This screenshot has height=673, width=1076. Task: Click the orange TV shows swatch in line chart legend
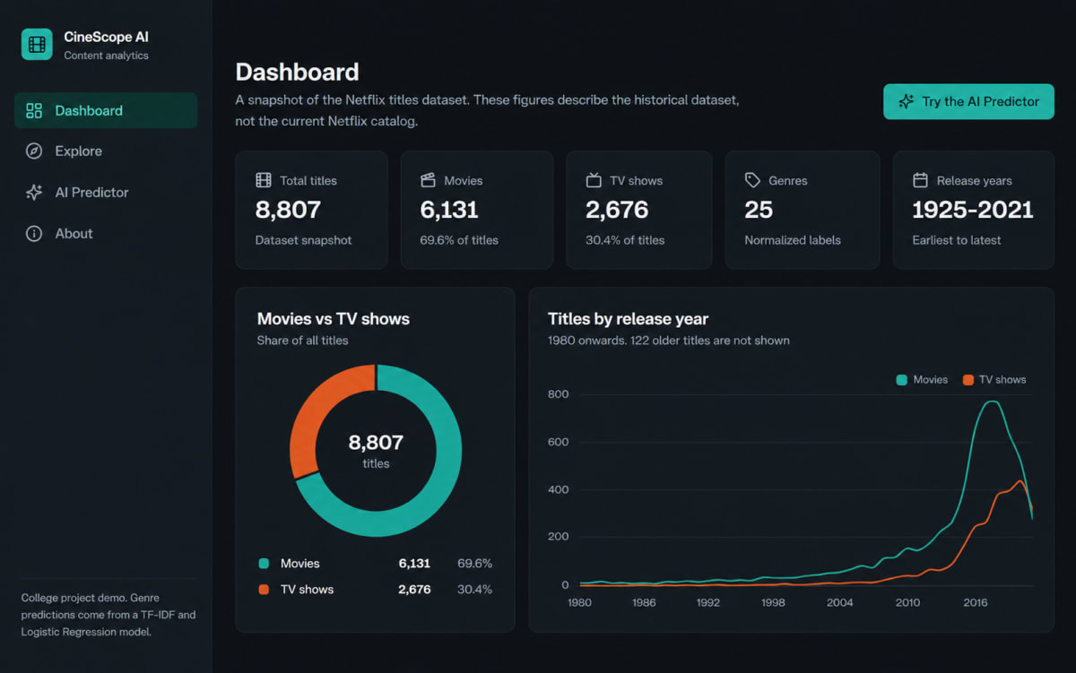[968, 380]
